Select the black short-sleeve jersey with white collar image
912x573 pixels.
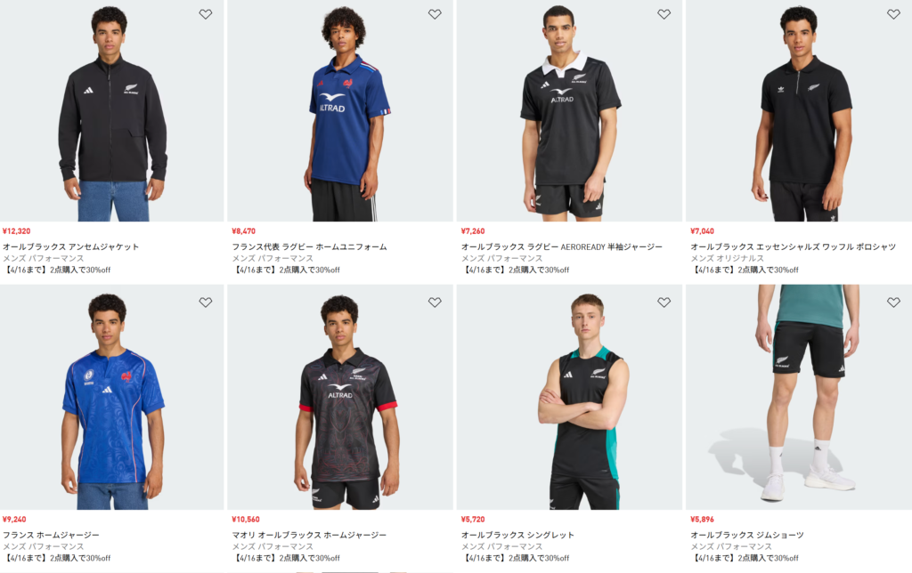(x=570, y=116)
